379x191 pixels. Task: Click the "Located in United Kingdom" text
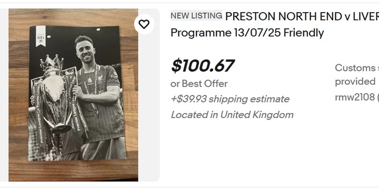click(232, 115)
